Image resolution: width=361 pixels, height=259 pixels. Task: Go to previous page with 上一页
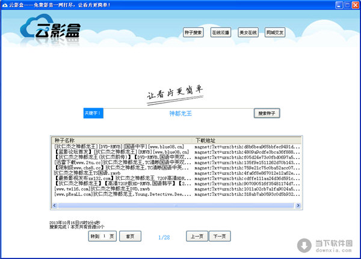pyautogui.click(x=197, y=236)
